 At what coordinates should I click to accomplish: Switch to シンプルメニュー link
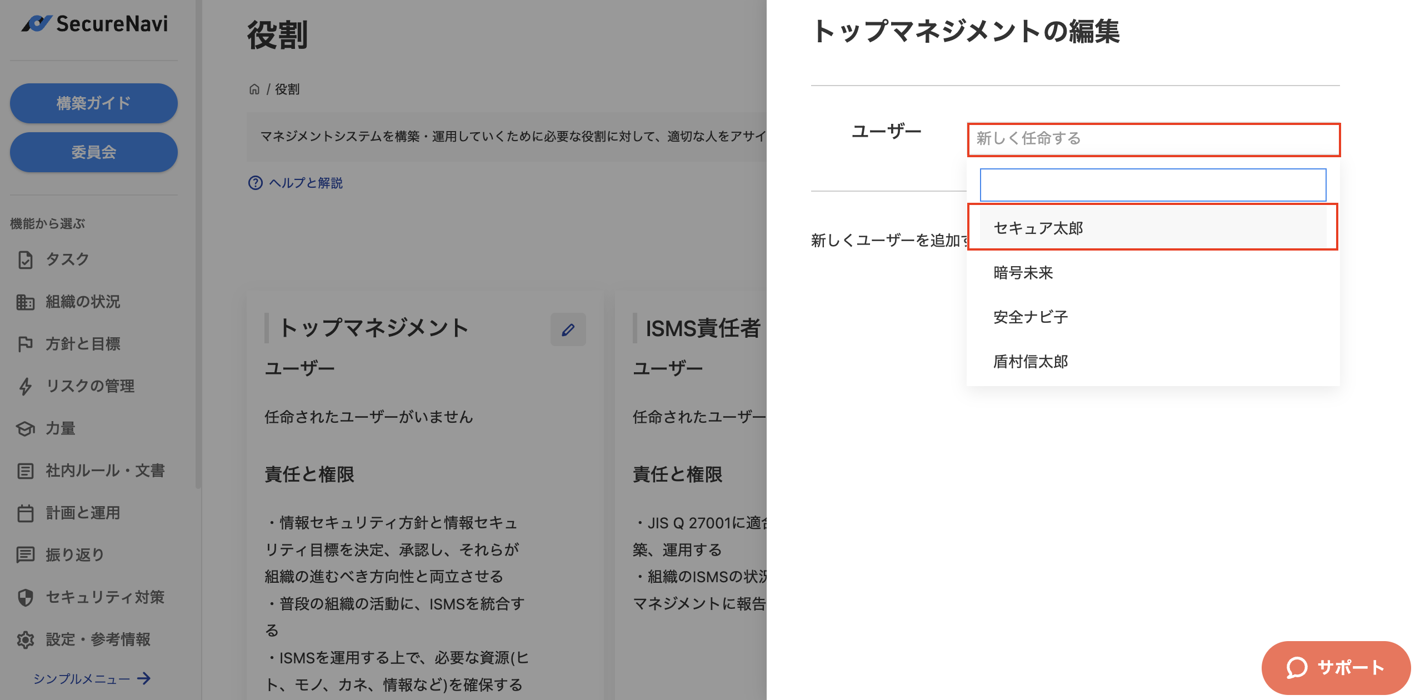point(82,678)
